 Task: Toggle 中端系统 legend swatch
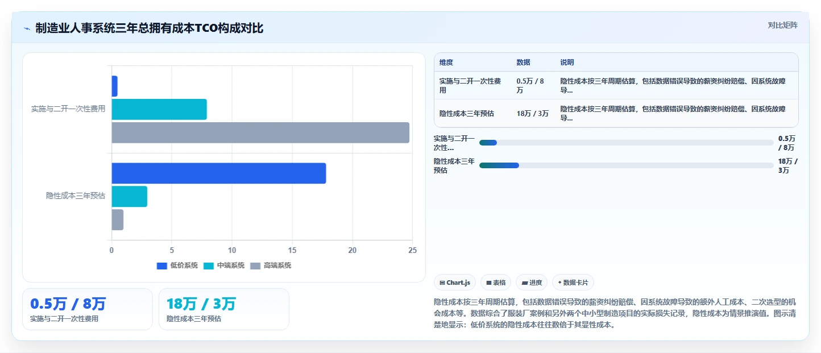click(x=209, y=265)
